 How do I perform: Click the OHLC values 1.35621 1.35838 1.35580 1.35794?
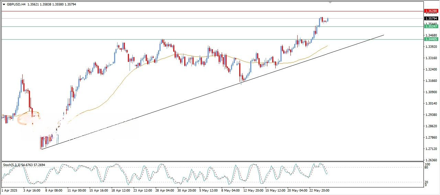[x=51, y=4]
